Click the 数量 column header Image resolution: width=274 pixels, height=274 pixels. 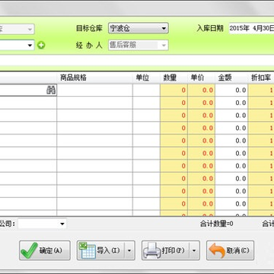[174, 78]
